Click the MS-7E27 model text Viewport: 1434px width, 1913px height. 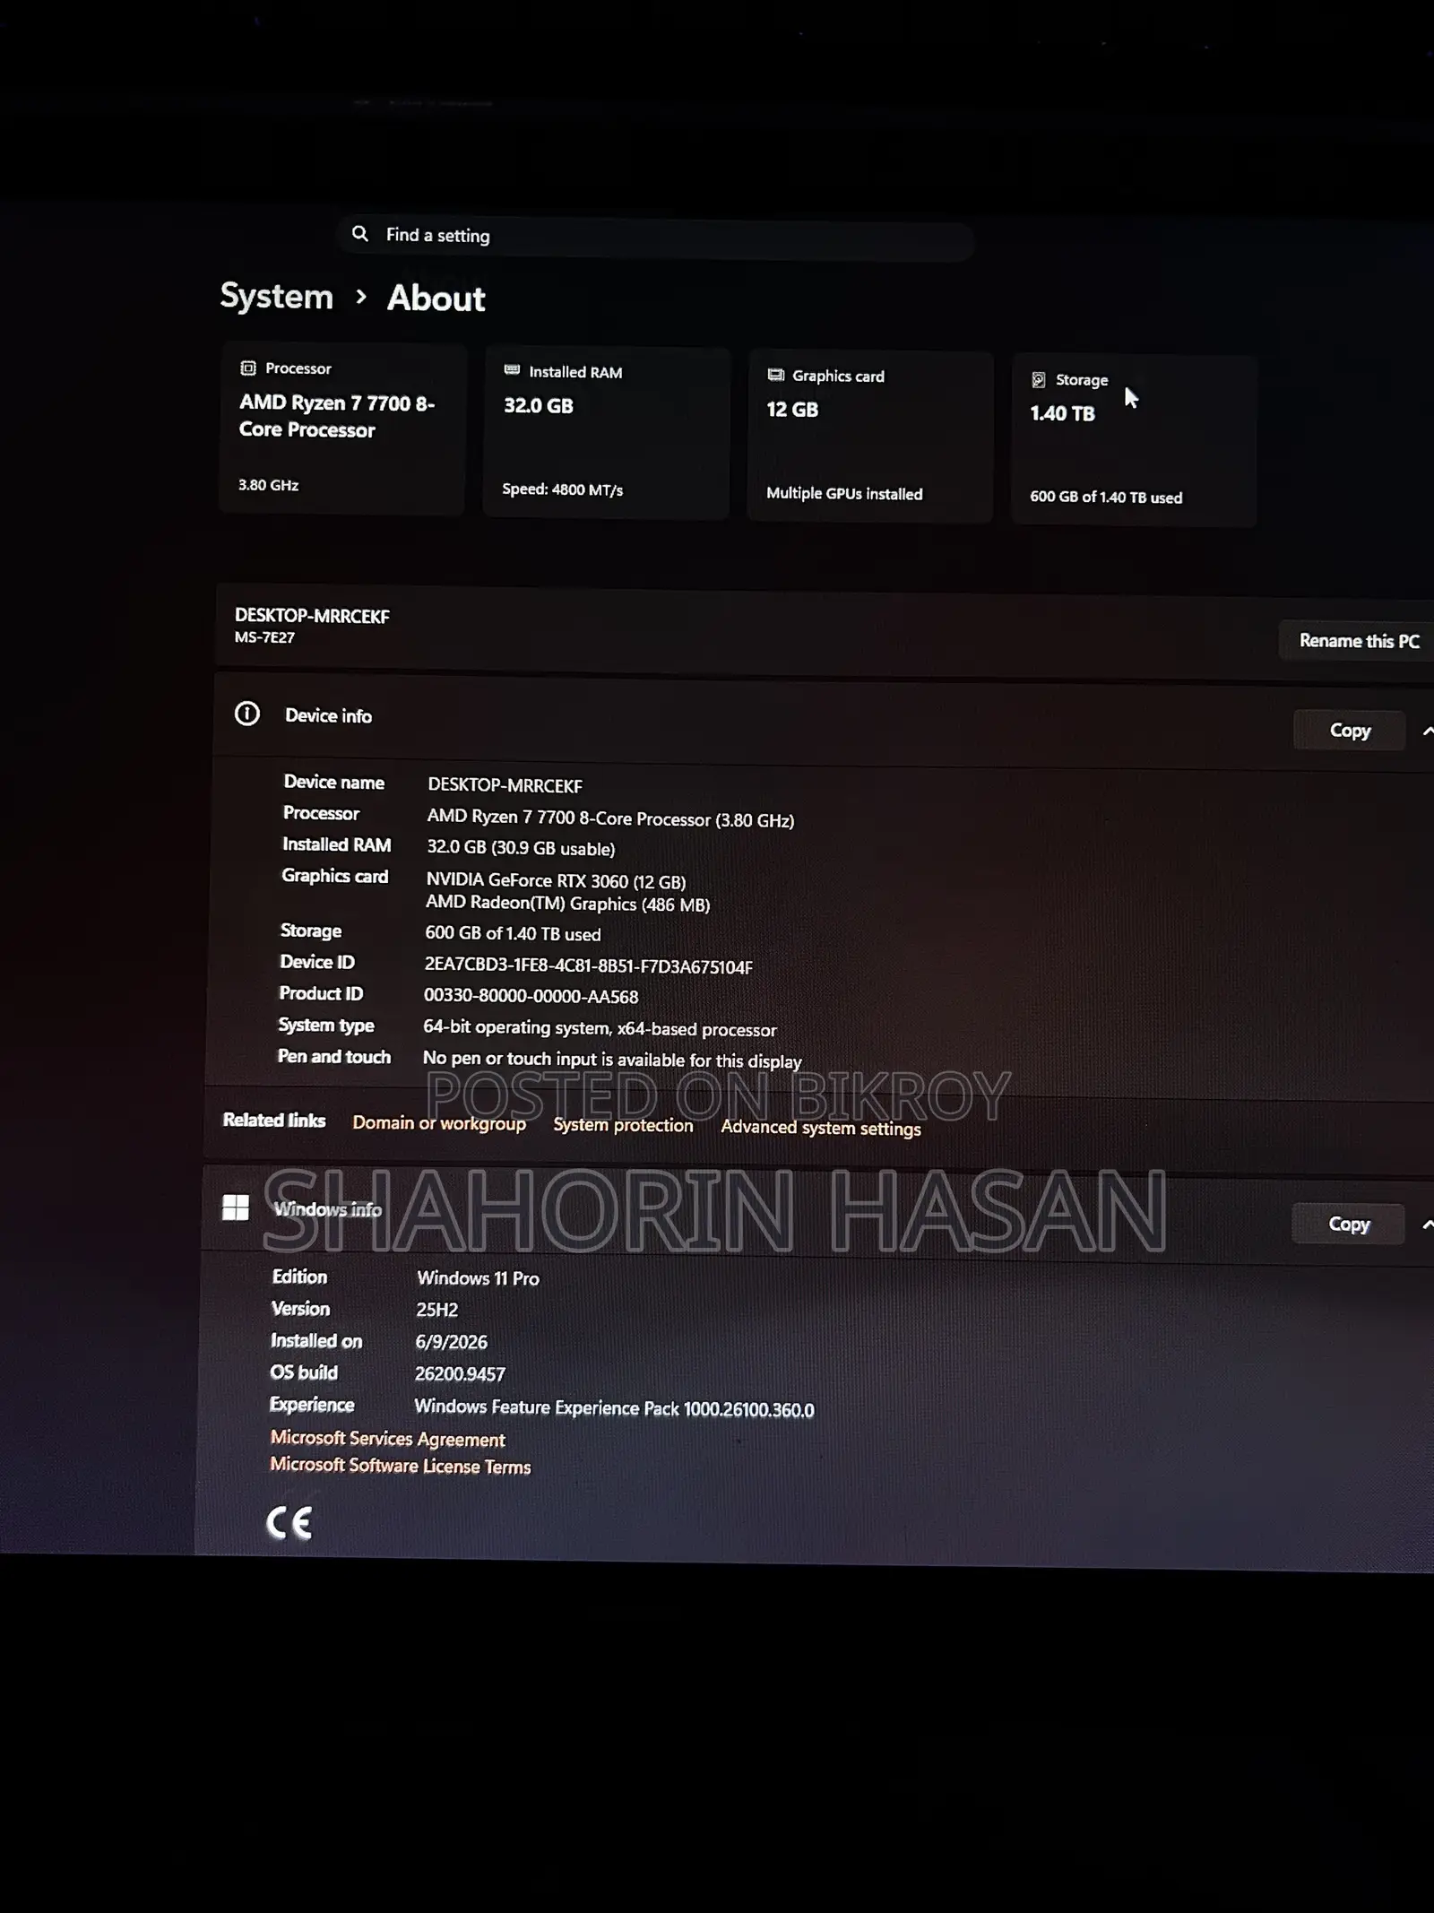click(x=264, y=637)
